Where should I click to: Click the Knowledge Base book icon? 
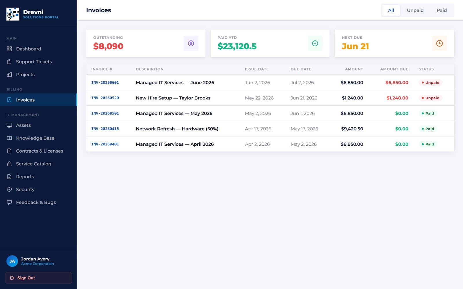tap(9, 138)
